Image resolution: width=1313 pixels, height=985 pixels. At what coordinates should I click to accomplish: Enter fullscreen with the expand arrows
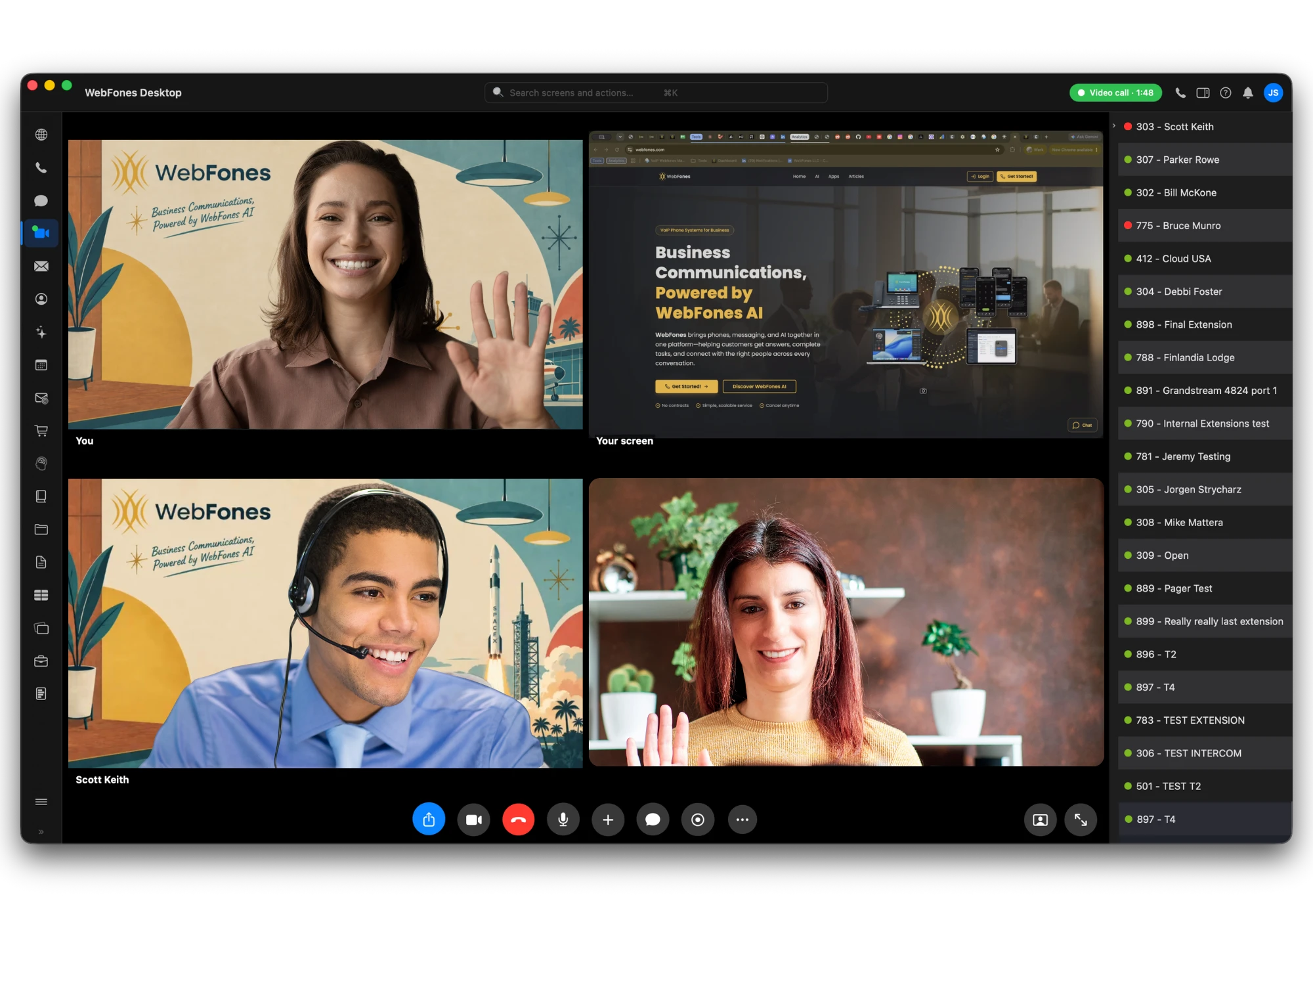(1081, 820)
